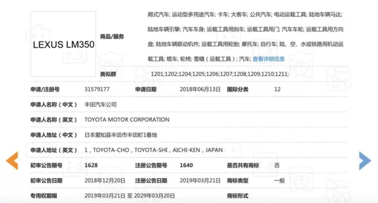Click preliminary announcement issue number 1628

tap(91, 165)
